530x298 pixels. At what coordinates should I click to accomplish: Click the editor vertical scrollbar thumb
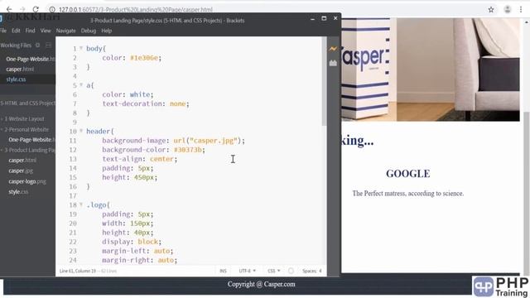[x=324, y=81]
